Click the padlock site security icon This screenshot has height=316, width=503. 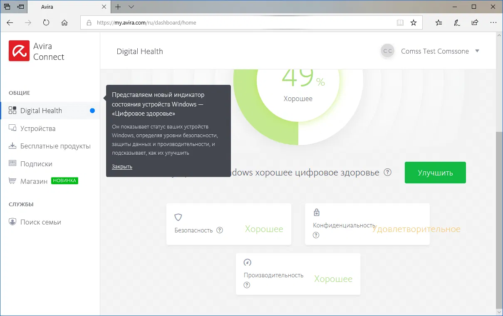[89, 23]
